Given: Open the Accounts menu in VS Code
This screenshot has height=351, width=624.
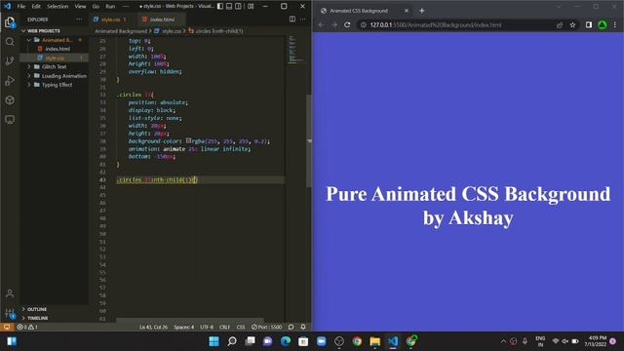Looking at the screenshot, I should click(x=10, y=293).
